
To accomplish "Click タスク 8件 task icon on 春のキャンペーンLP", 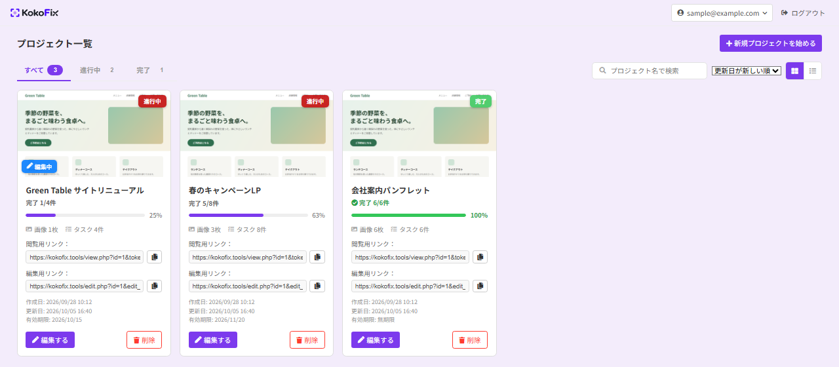I will (231, 229).
